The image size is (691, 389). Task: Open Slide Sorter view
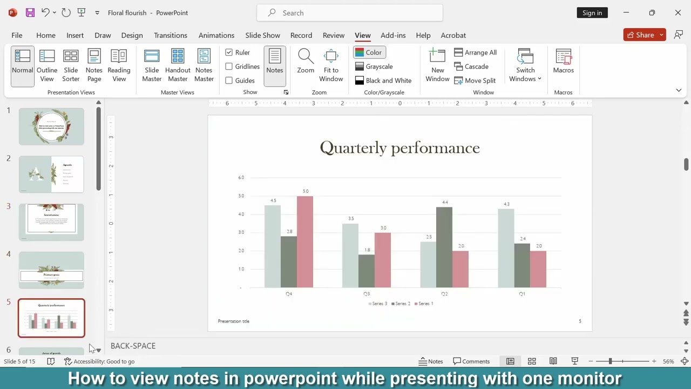coord(71,66)
